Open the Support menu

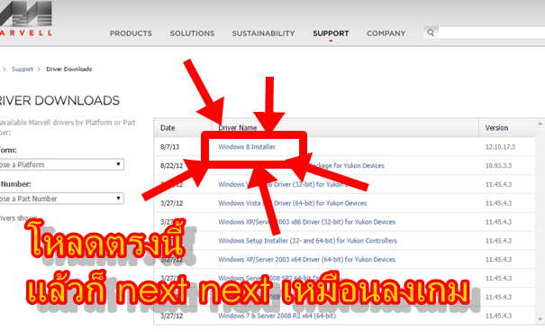pyautogui.click(x=331, y=33)
